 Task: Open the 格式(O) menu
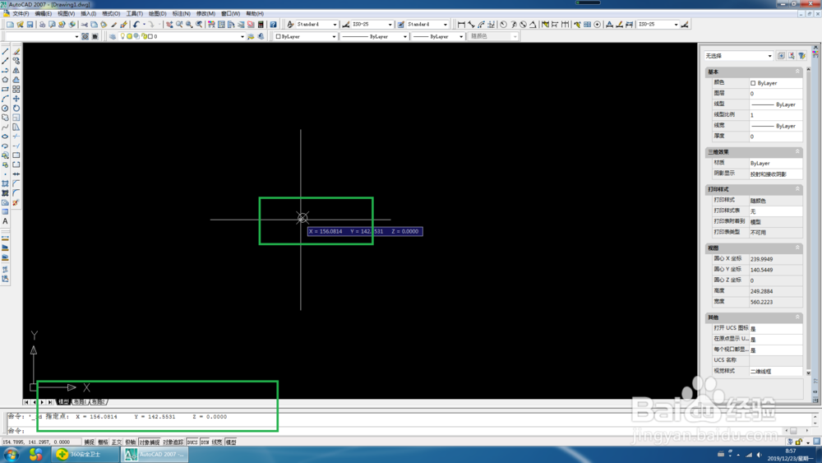(x=111, y=14)
